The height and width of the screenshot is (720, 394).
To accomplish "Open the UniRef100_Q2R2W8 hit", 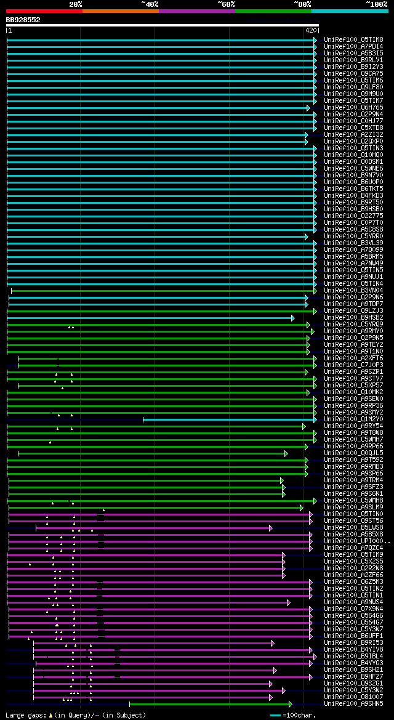I will point(353,568).
